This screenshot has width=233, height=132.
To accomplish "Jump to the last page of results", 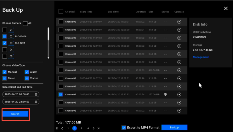I will [x=98, y=128].
